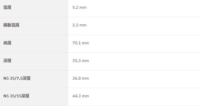Click the divider line above the NS 35/15深度 row
Screen dimensions: 200x106
(x=100, y=88)
